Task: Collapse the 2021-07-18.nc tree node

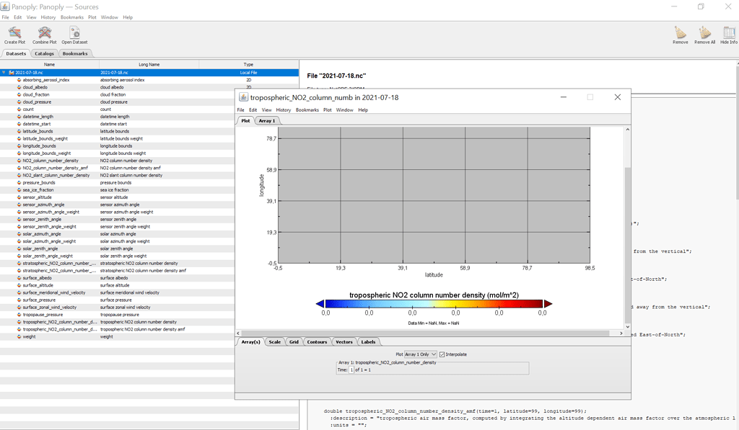Action: (x=4, y=72)
